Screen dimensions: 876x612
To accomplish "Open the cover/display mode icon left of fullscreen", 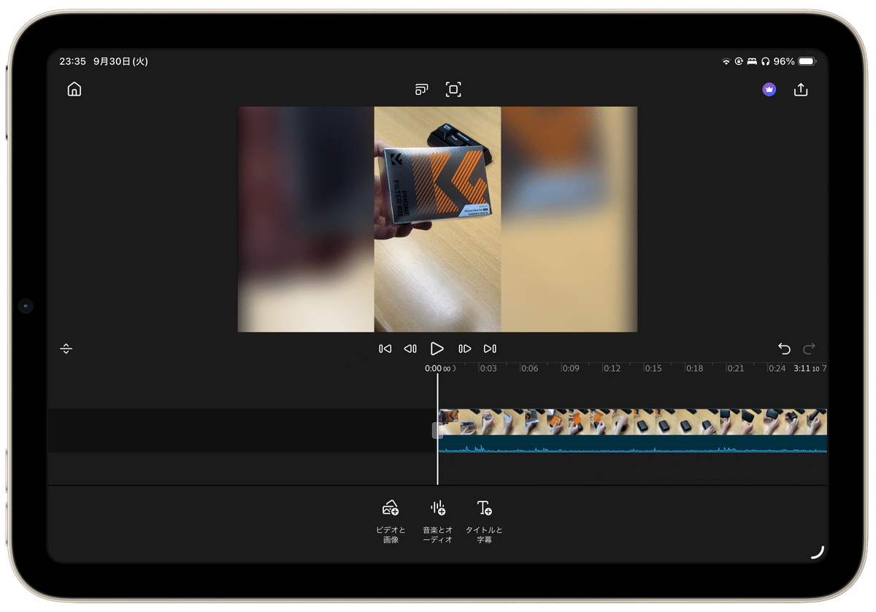I will [x=421, y=88].
